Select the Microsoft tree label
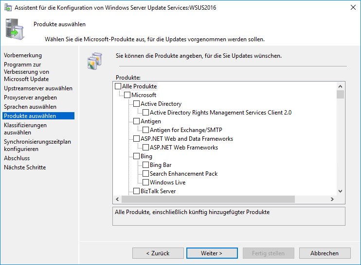 144,95
